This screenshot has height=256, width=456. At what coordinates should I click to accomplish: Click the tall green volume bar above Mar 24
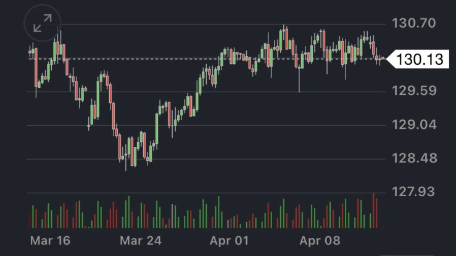[128, 212]
